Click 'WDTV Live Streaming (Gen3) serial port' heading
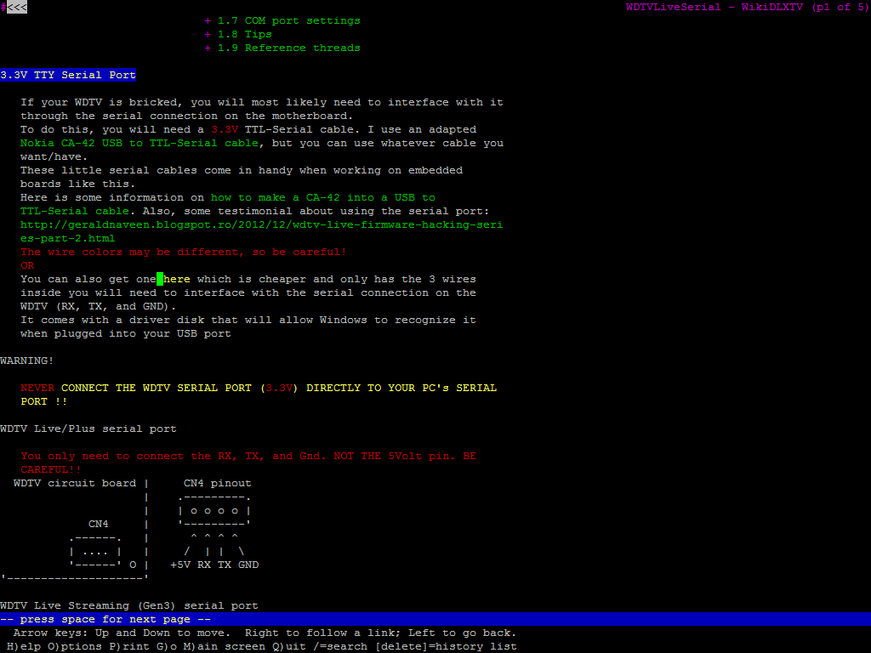This screenshot has height=653, width=871. pos(129,605)
